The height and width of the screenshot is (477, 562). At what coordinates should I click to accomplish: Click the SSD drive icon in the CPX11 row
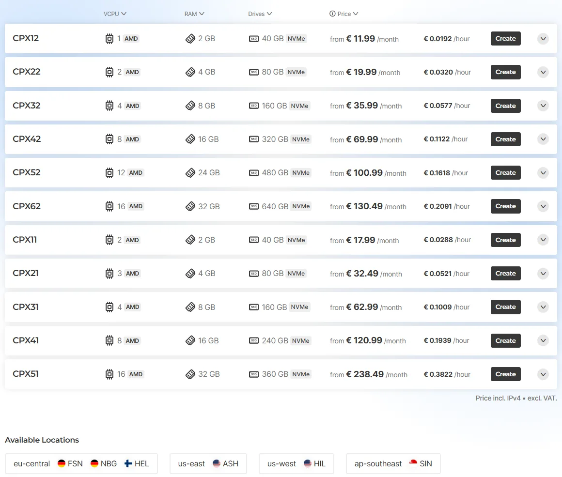[x=254, y=240]
